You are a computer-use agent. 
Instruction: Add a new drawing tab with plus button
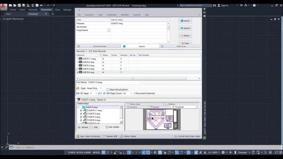pyautogui.click(x=53, y=14)
